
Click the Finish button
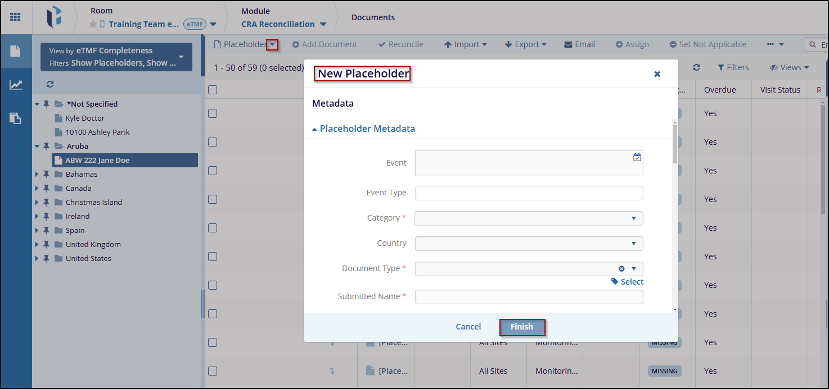(522, 327)
